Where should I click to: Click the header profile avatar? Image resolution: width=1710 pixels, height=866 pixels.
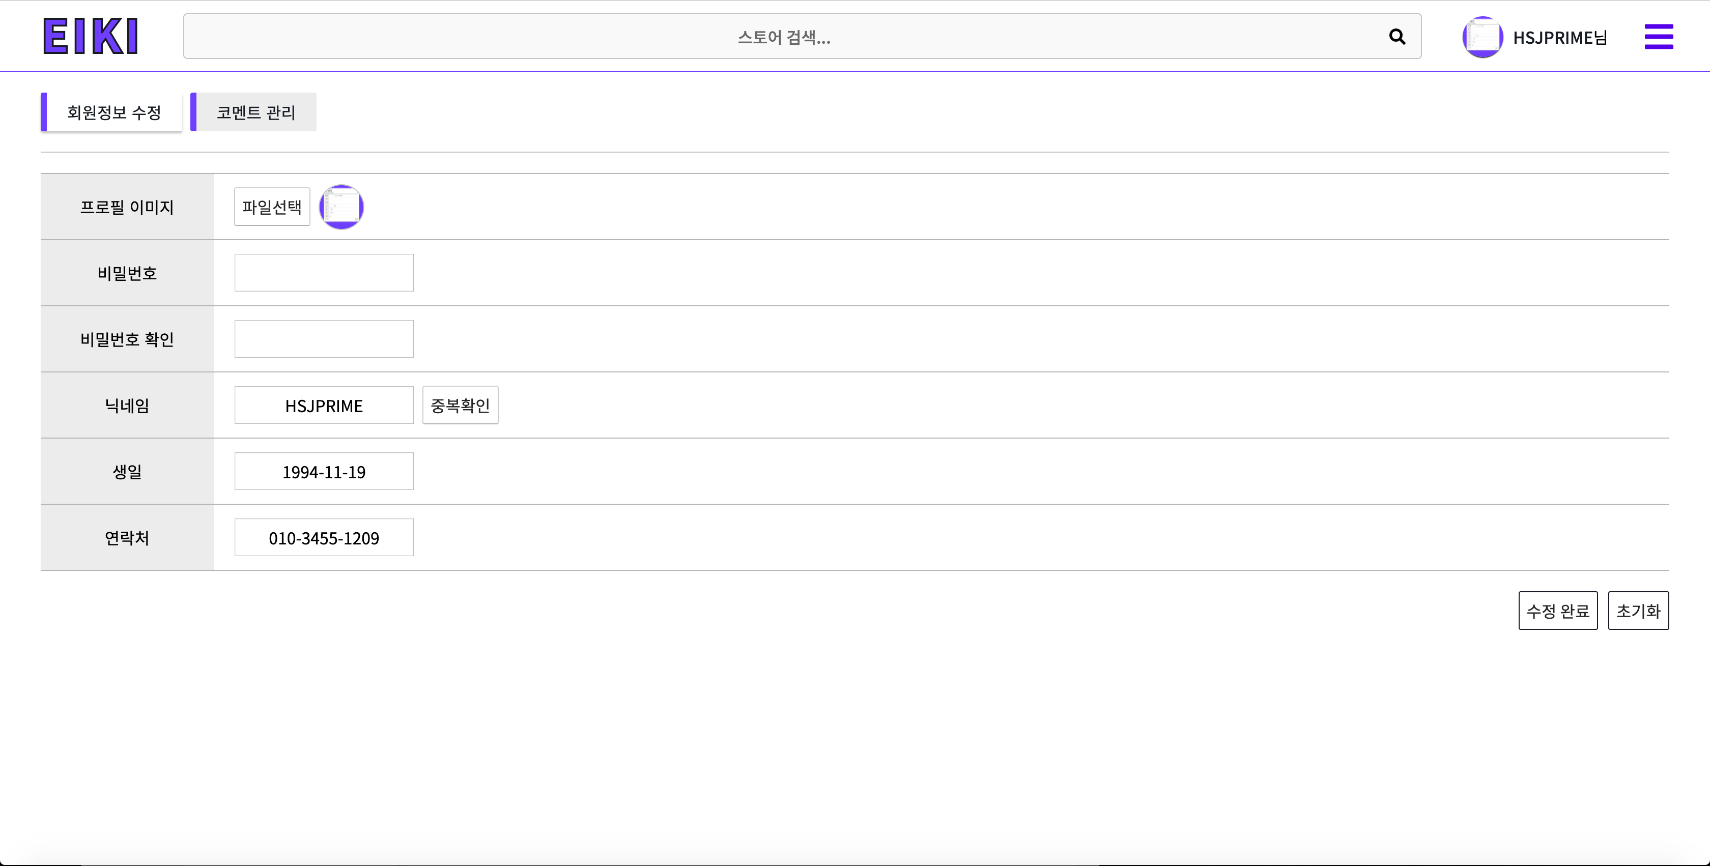(1483, 37)
